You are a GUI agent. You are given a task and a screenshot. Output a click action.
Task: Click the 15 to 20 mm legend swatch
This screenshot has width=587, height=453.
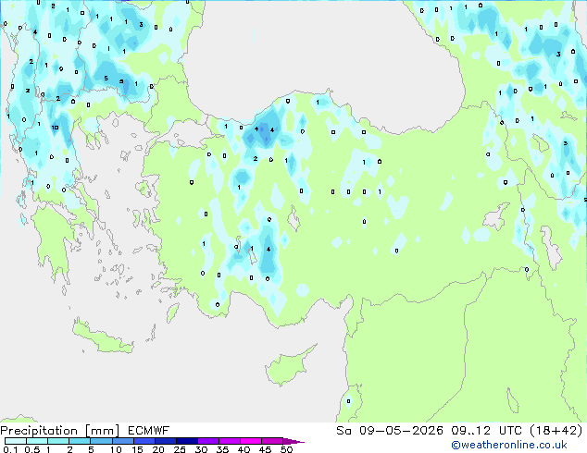pos(144,441)
